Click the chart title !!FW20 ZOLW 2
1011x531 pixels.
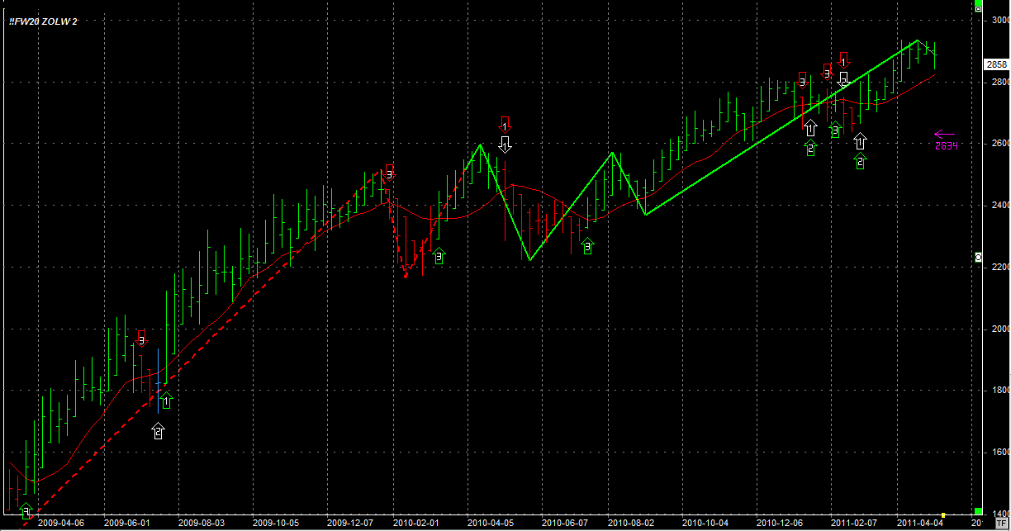click(x=43, y=21)
